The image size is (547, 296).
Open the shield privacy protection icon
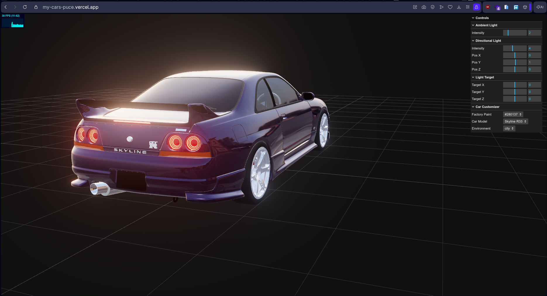click(x=433, y=7)
